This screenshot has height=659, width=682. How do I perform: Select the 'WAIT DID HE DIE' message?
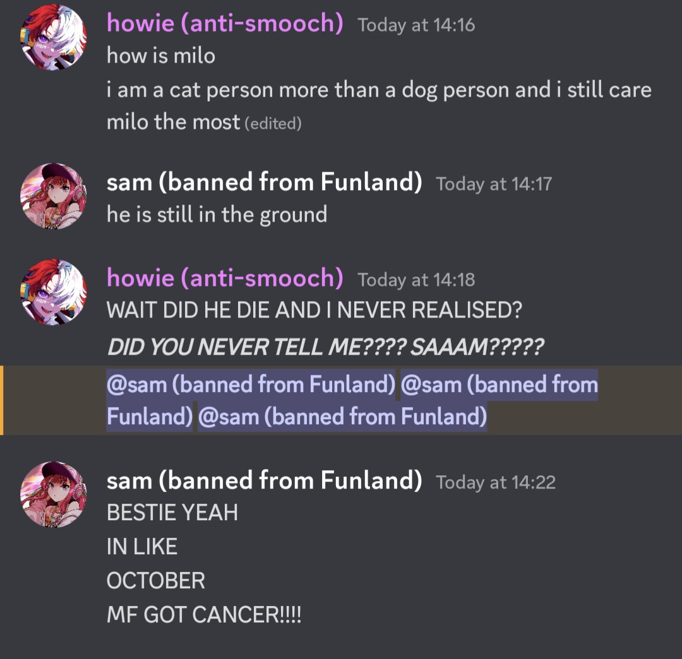[x=314, y=310]
